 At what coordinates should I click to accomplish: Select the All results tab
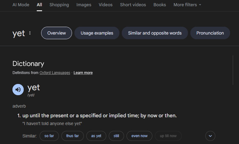(39, 5)
